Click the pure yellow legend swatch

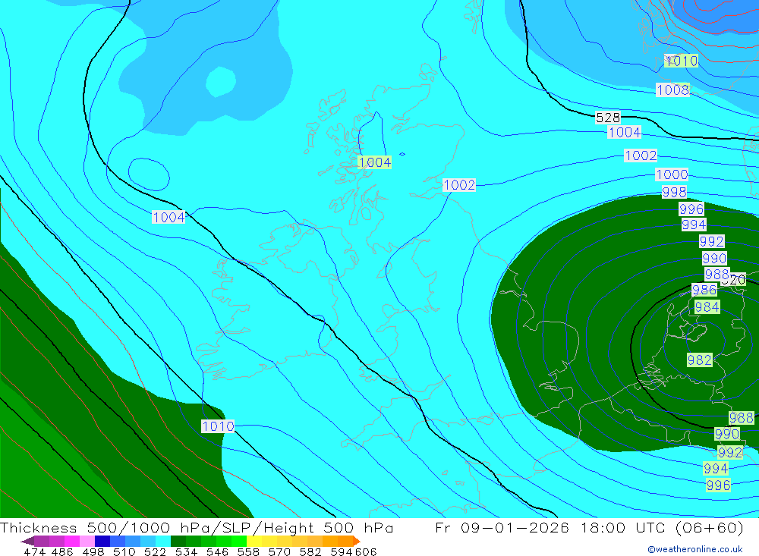point(254,541)
